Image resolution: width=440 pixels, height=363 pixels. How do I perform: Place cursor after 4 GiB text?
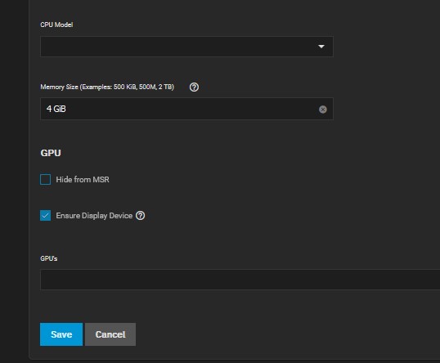(67, 109)
